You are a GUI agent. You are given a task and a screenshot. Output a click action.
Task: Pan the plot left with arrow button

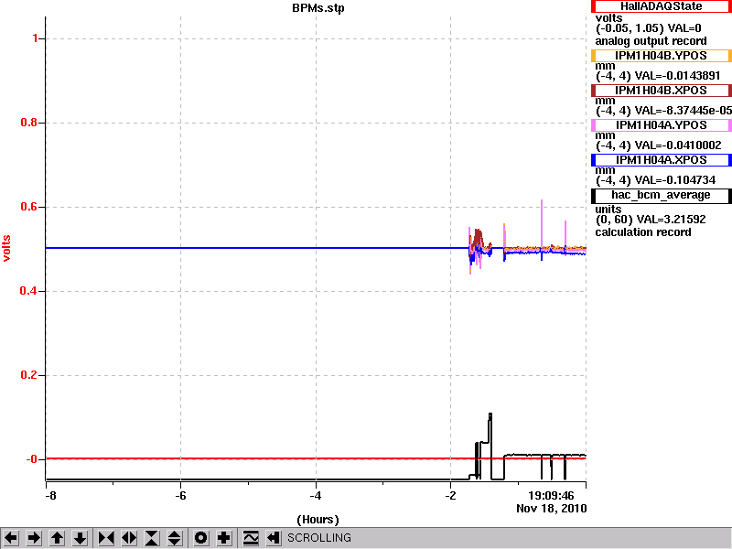11,538
